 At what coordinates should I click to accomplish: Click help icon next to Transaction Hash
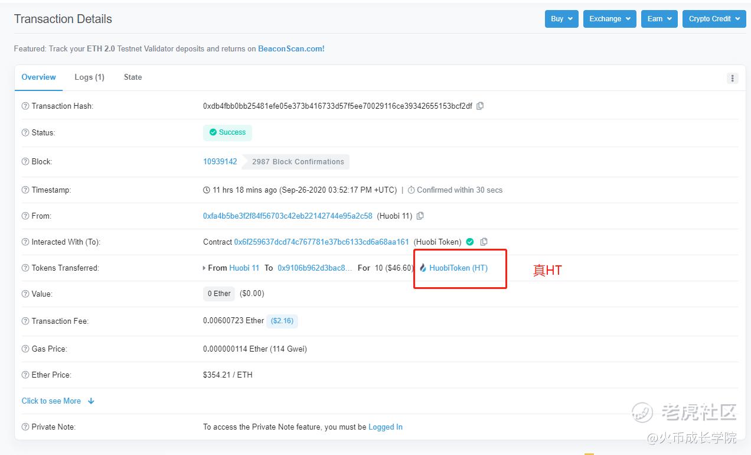pyautogui.click(x=25, y=106)
